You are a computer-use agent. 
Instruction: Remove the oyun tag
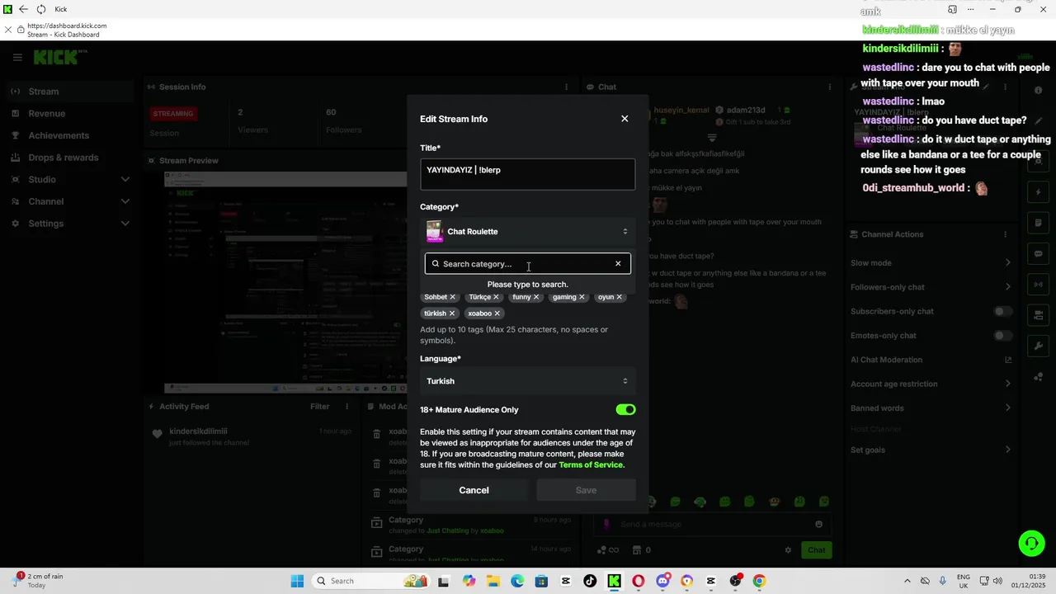click(619, 297)
